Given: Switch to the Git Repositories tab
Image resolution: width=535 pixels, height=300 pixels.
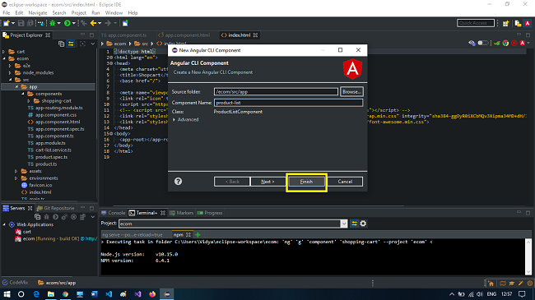Looking at the screenshot, I should pyautogui.click(x=55, y=208).
